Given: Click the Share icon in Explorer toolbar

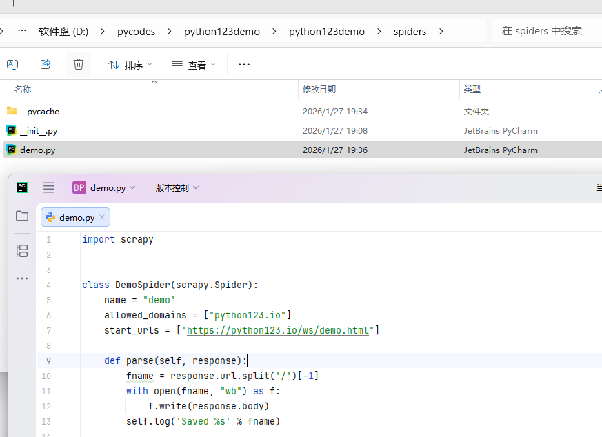Looking at the screenshot, I should [x=46, y=64].
